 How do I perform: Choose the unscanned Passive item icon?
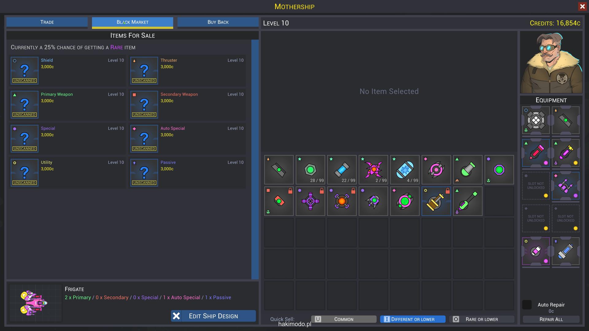144,173
